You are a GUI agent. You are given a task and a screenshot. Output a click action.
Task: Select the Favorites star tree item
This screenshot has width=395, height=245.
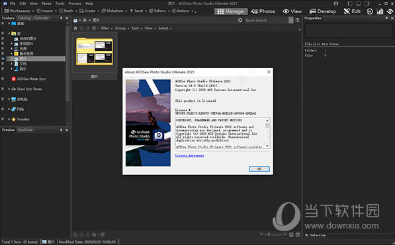pos(21,119)
